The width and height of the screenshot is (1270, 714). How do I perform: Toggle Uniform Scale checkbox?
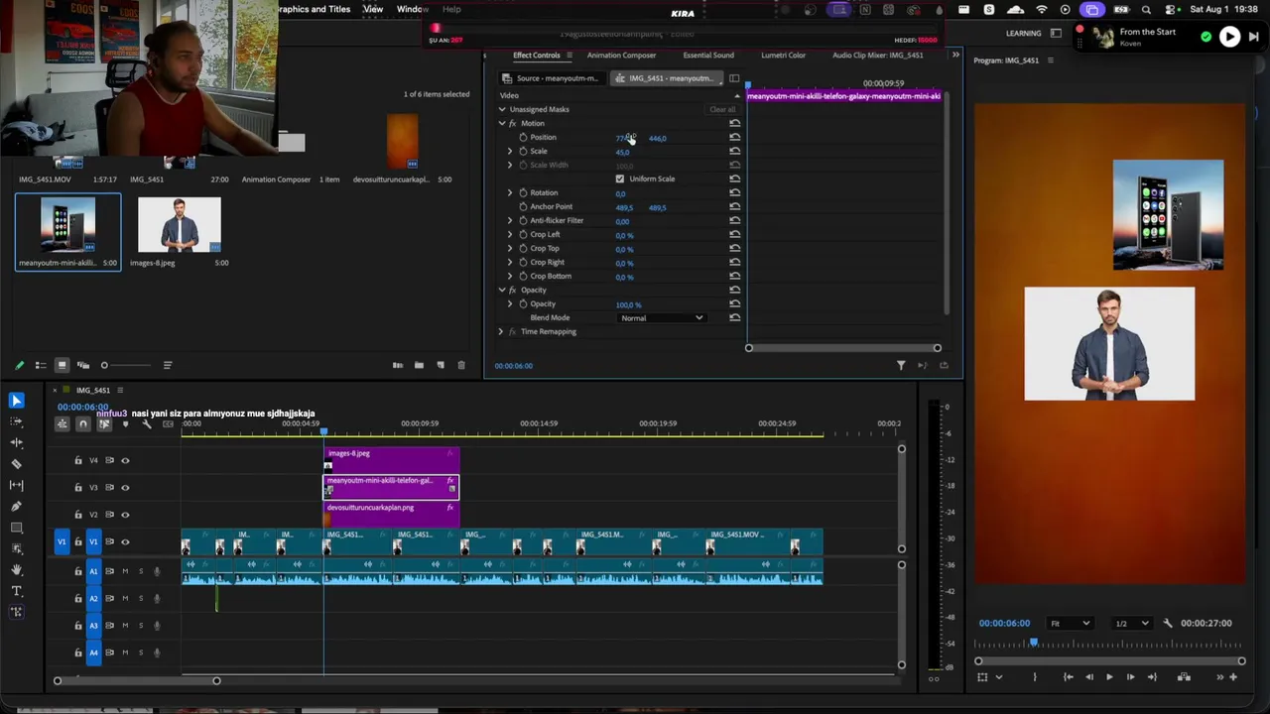pyautogui.click(x=620, y=178)
